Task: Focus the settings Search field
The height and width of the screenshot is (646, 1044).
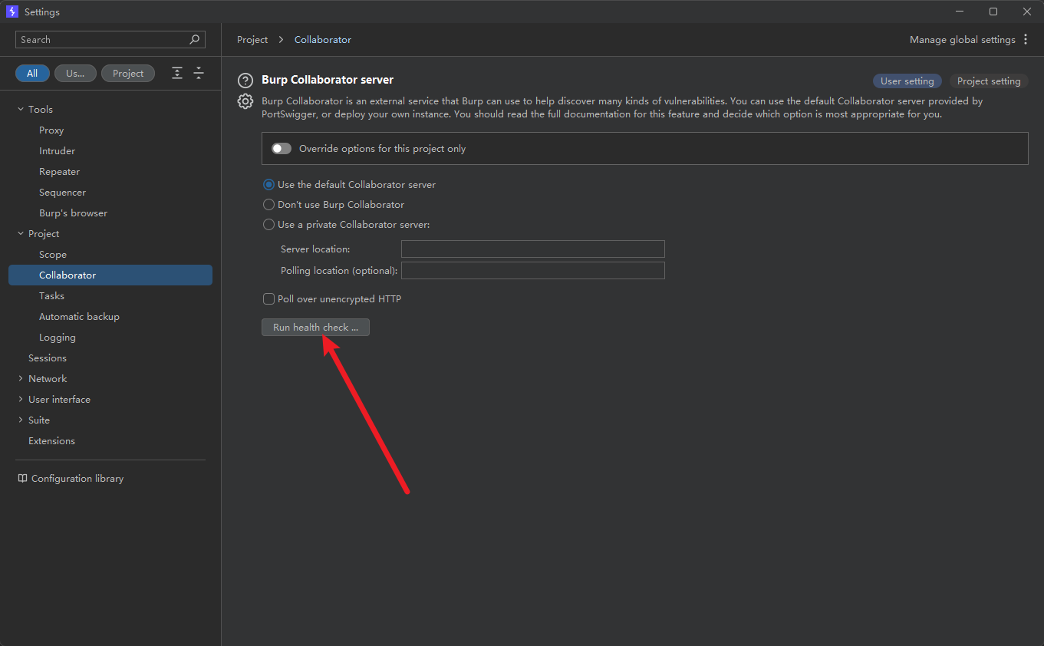Action: (110, 39)
